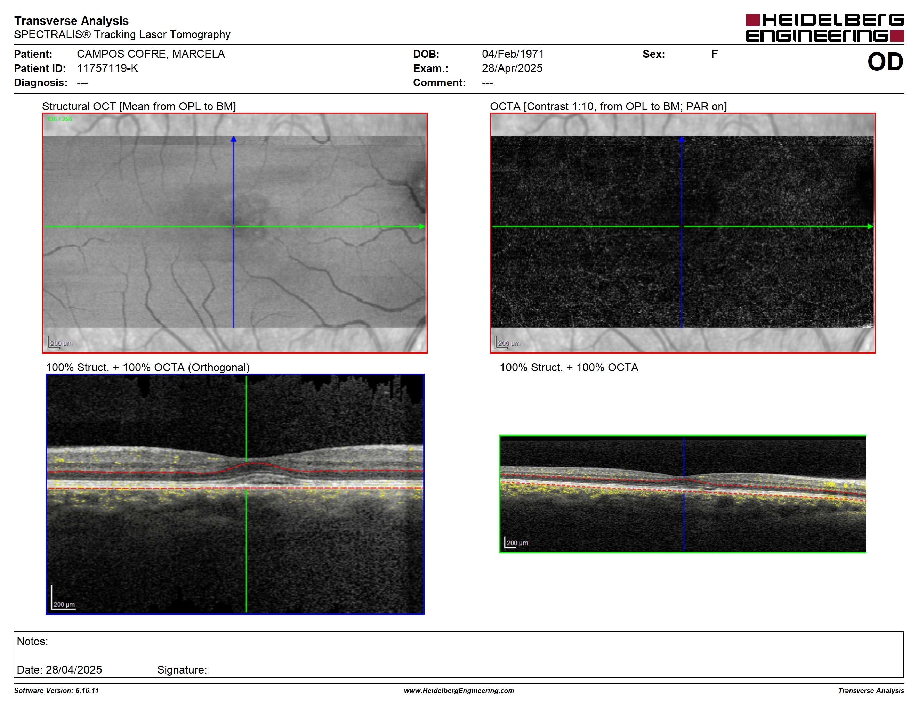
Task: Select the DOB value 04/Feb/1971
Action: [x=513, y=54]
